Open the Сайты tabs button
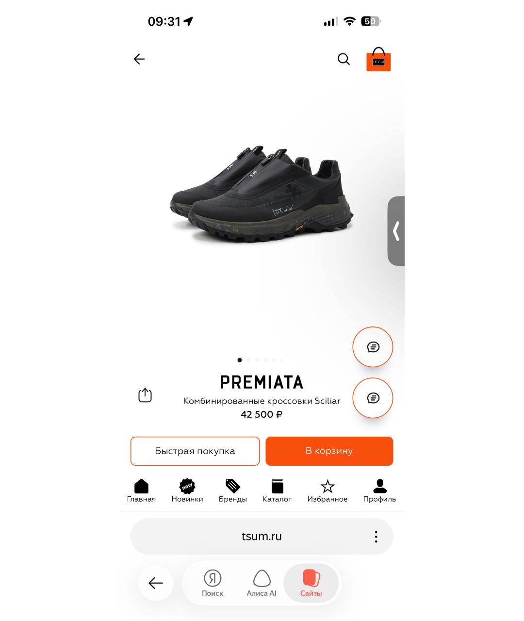Viewport: 524px width, 621px height. coord(311,583)
